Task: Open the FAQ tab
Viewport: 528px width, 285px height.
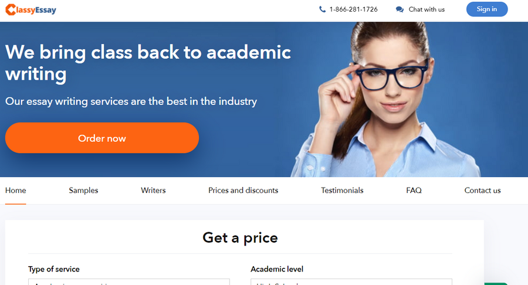Action: (x=414, y=191)
